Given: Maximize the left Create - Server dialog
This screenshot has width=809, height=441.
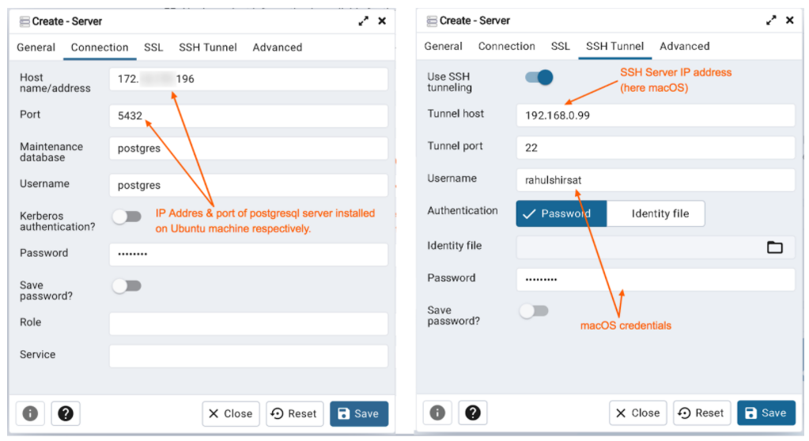Looking at the screenshot, I should (x=363, y=21).
